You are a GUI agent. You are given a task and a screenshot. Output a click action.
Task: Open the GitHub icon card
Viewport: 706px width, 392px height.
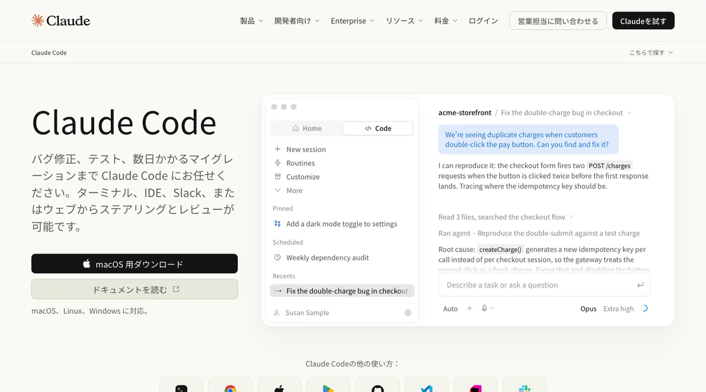(378, 385)
